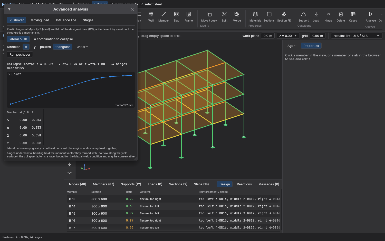Collapse the Advanced analysis dialog triangle

point(9,9)
